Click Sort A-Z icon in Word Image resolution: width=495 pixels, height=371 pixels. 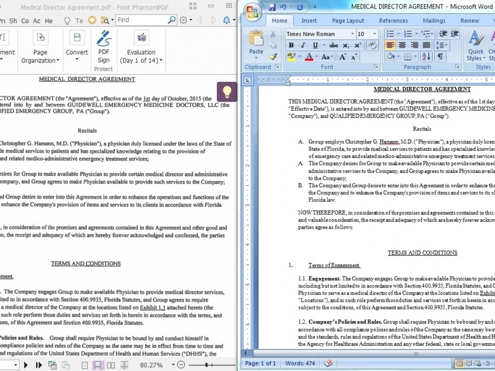(x=426, y=57)
